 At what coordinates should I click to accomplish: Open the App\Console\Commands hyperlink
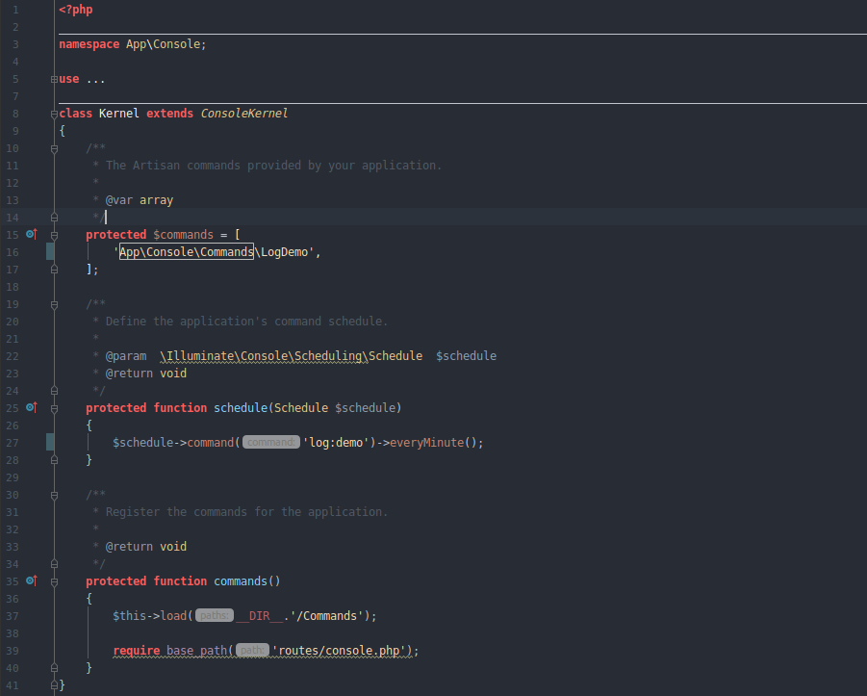185,251
